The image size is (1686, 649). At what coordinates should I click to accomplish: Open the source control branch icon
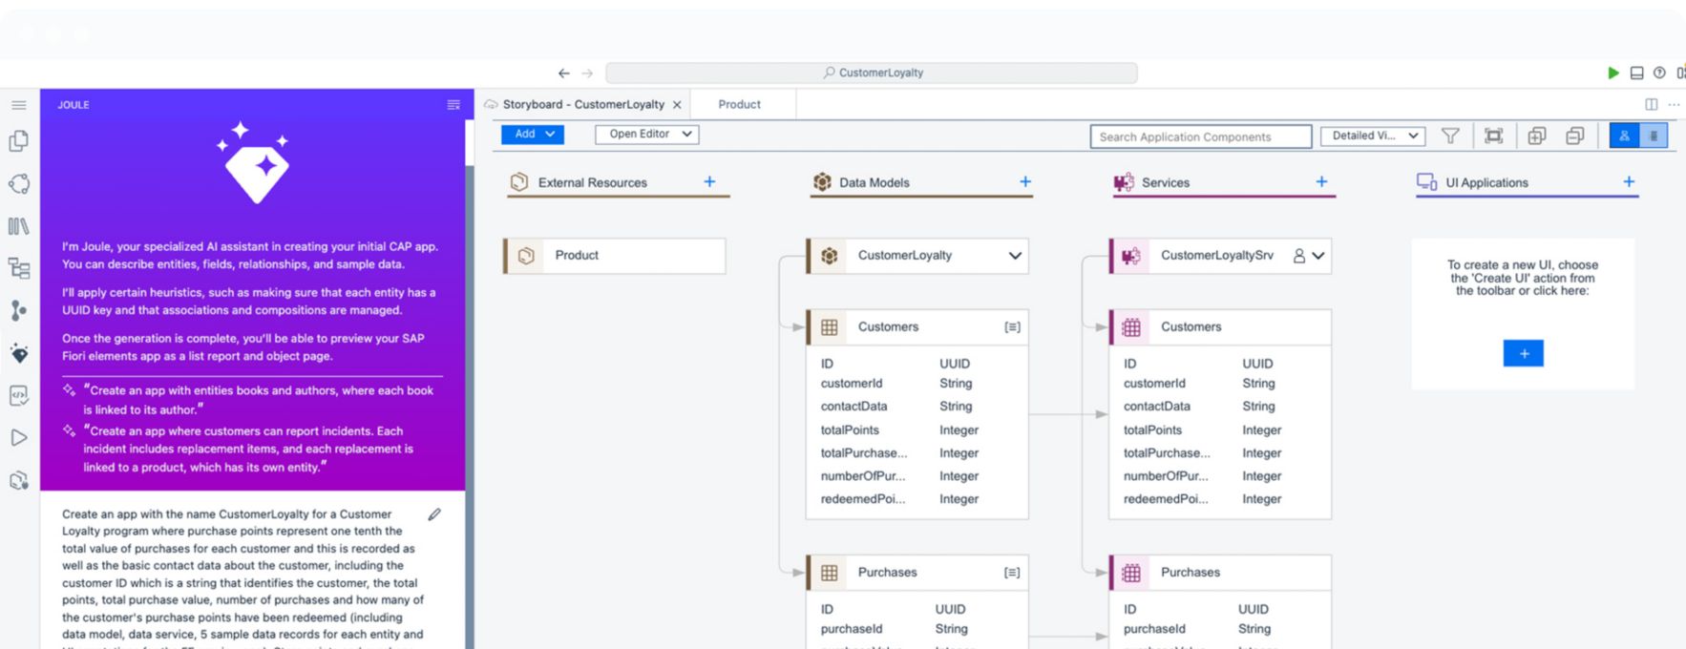[x=18, y=310]
